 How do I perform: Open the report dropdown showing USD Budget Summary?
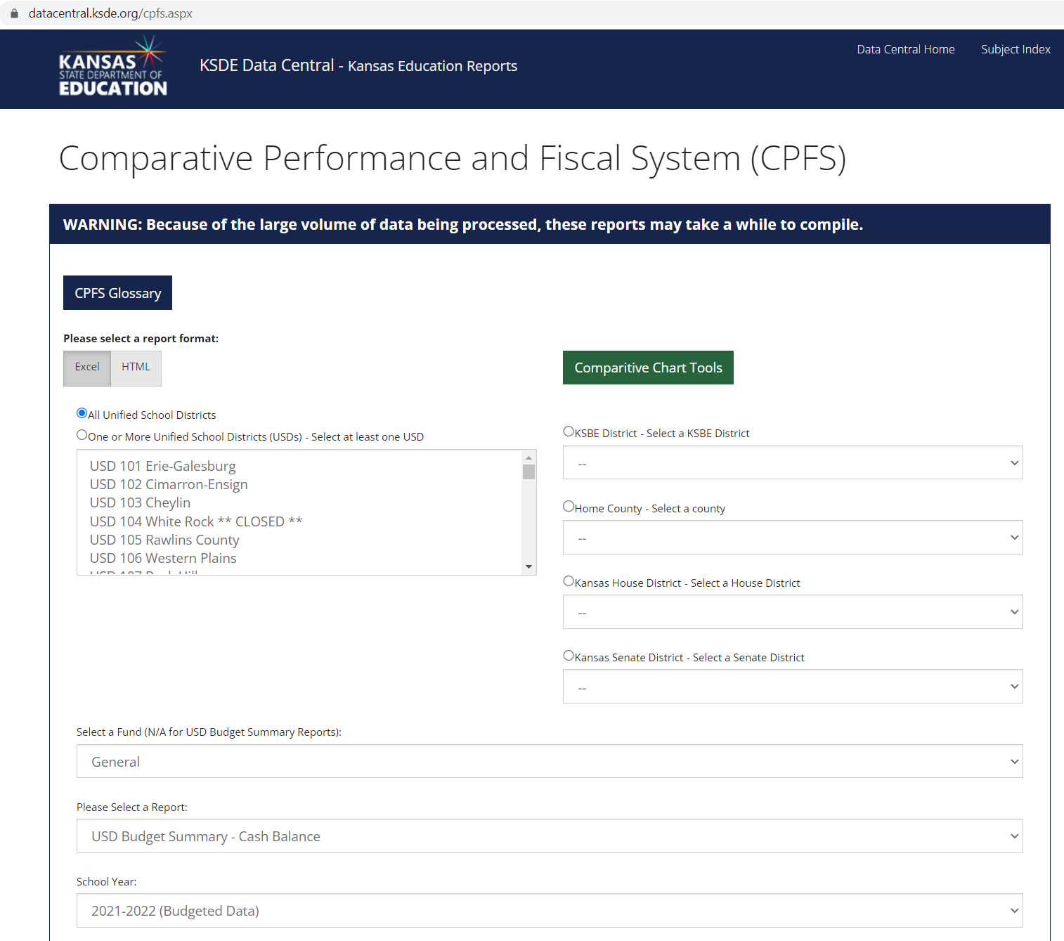coord(550,836)
